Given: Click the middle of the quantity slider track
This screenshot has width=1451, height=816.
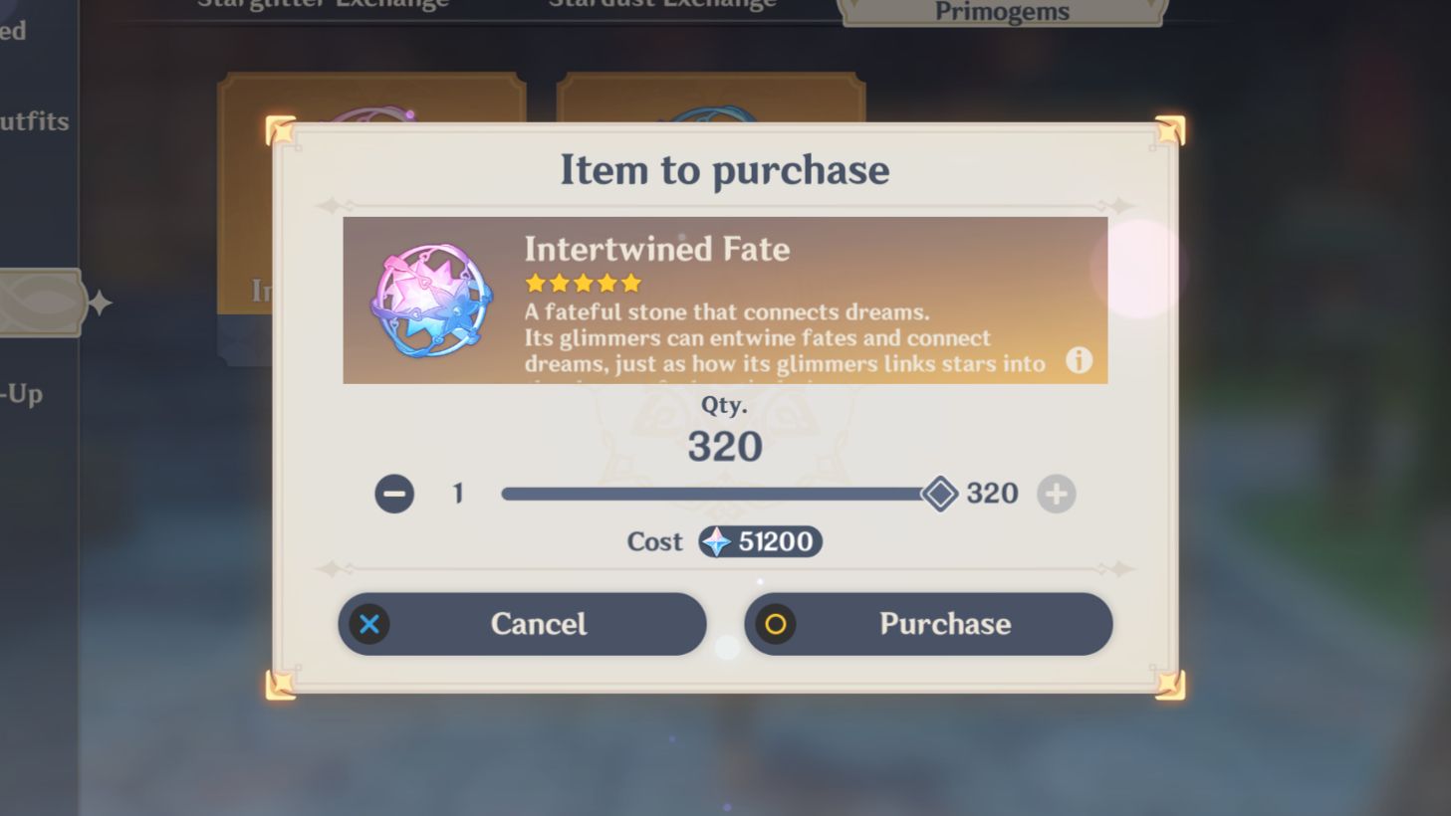Looking at the screenshot, I should [x=720, y=494].
